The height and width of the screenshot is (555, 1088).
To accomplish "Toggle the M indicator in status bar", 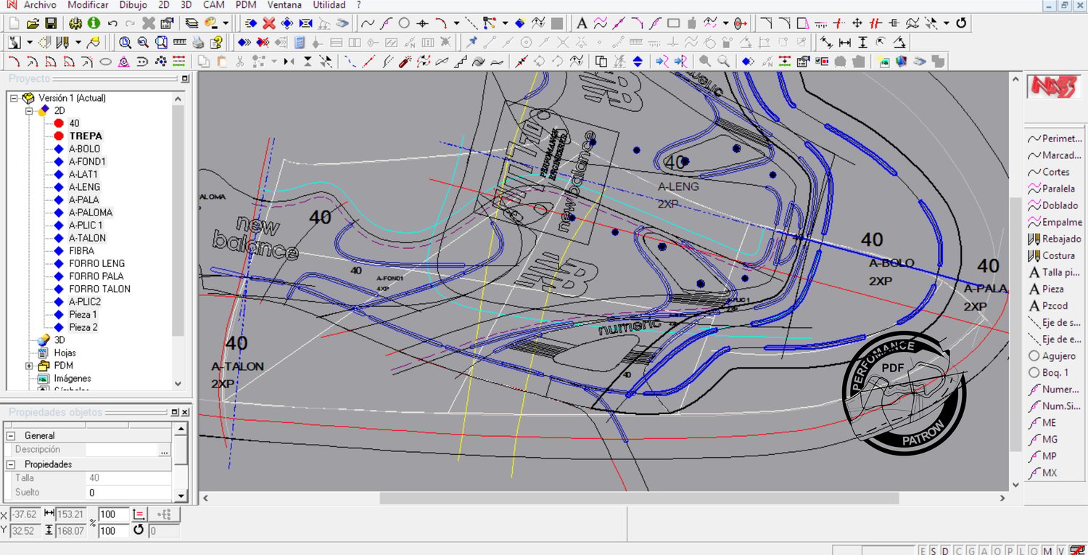I will 1048,551.
